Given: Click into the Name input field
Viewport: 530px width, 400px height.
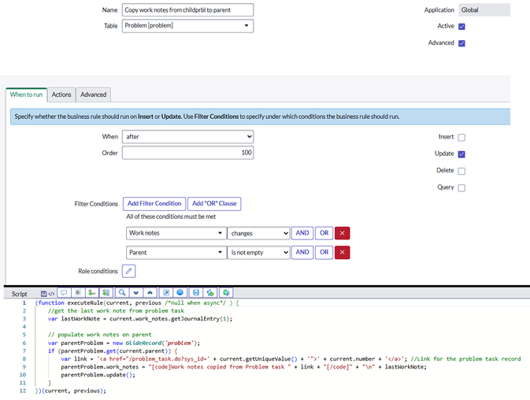Looking at the screenshot, I should pyautogui.click(x=187, y=9).
